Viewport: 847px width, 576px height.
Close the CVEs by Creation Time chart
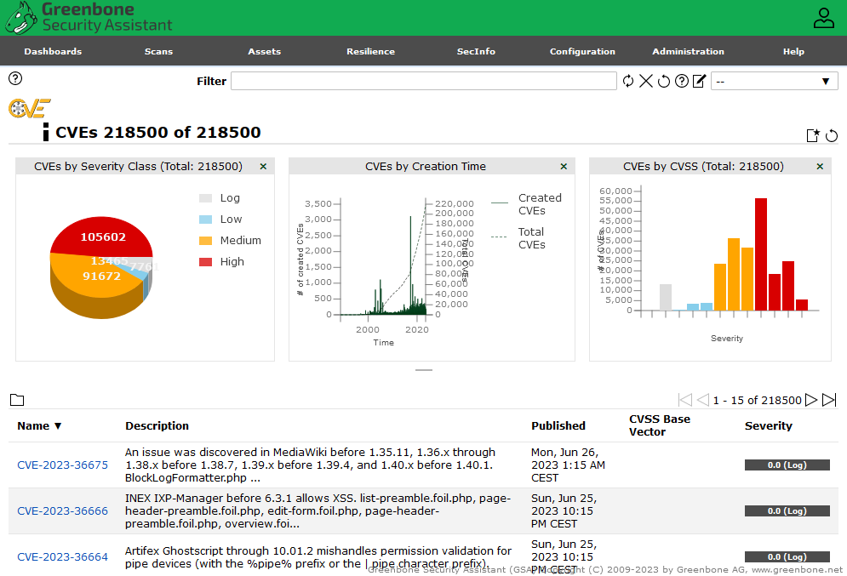tap(564, 166)
